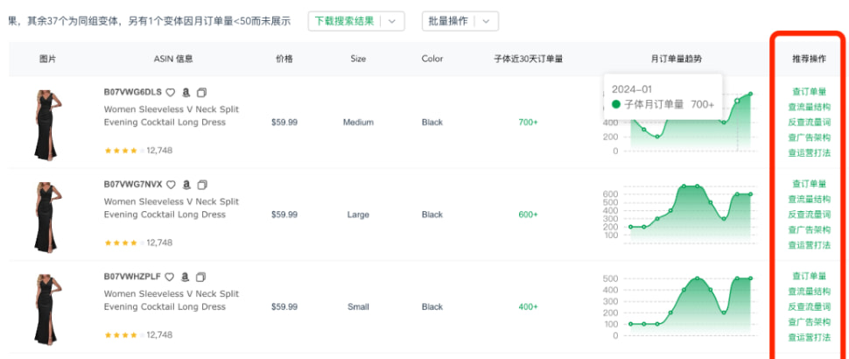849x359 pixels.
Task: Open the Amazon page icon for B07VWG7NVX
Action: (186, 185)
